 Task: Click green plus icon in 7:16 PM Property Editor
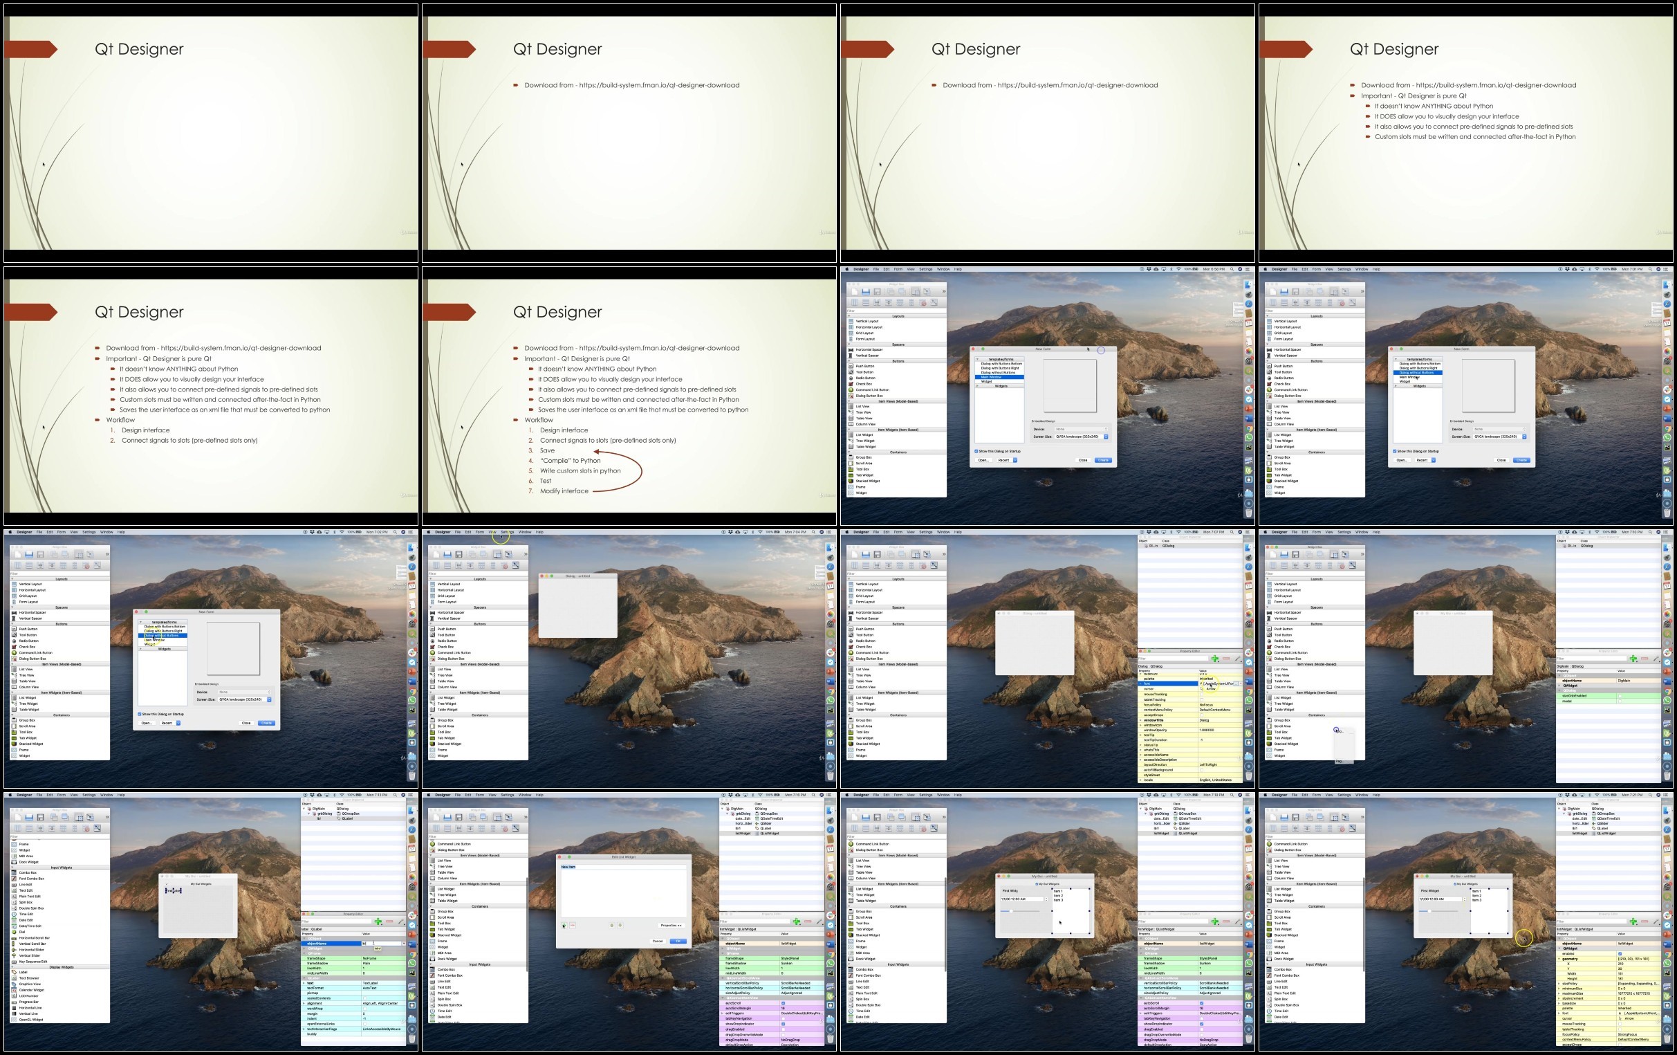796,921
